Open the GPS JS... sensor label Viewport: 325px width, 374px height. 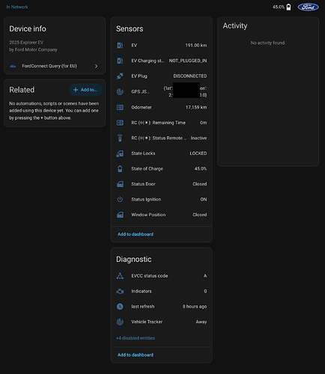pyautogui.click(x=140, y=92)
